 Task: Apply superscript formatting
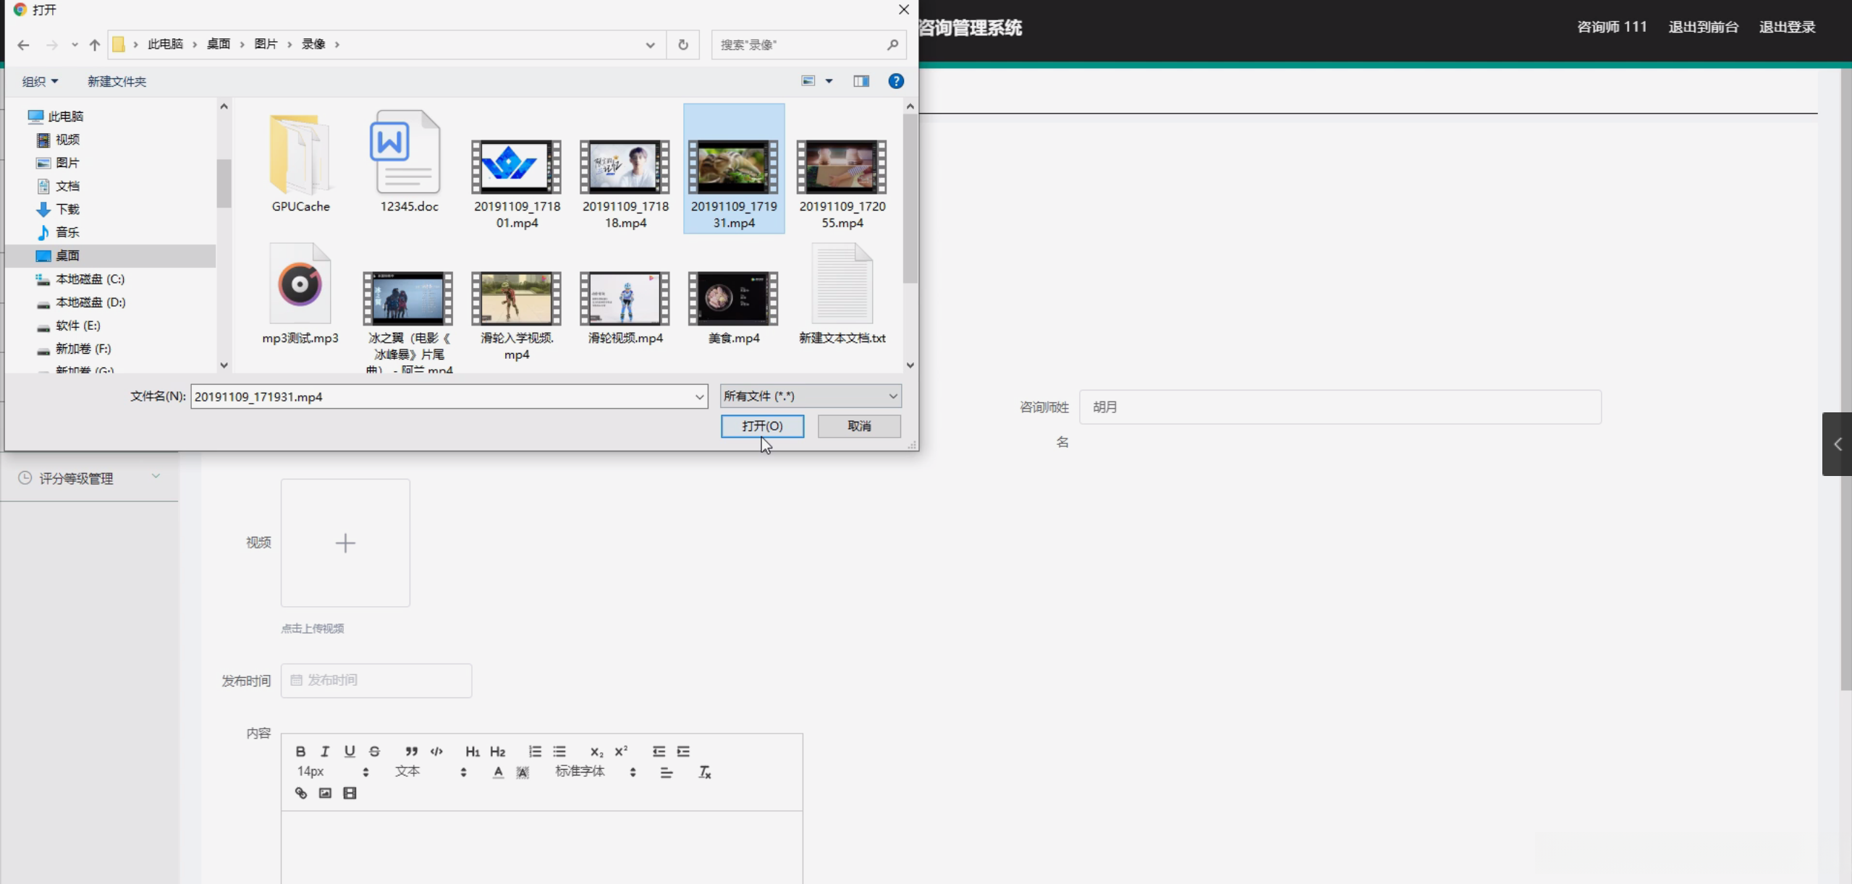621,751
